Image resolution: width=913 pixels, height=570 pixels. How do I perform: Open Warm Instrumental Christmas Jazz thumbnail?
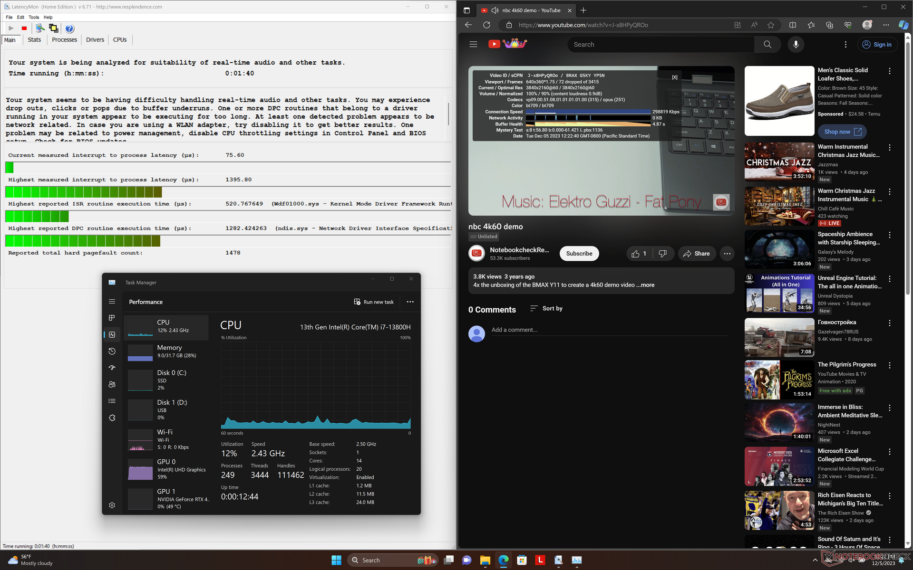(x=779, y=162)
